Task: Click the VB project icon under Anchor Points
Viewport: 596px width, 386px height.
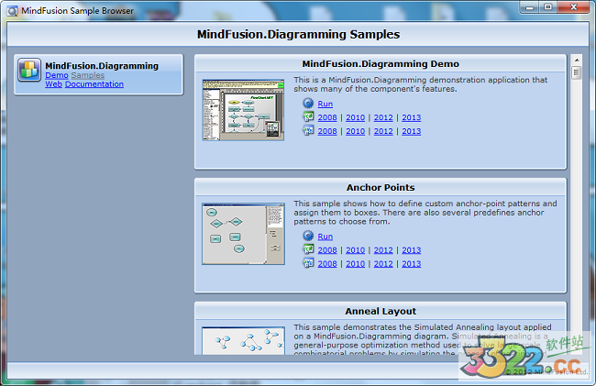Action: [x=308, y=263]
